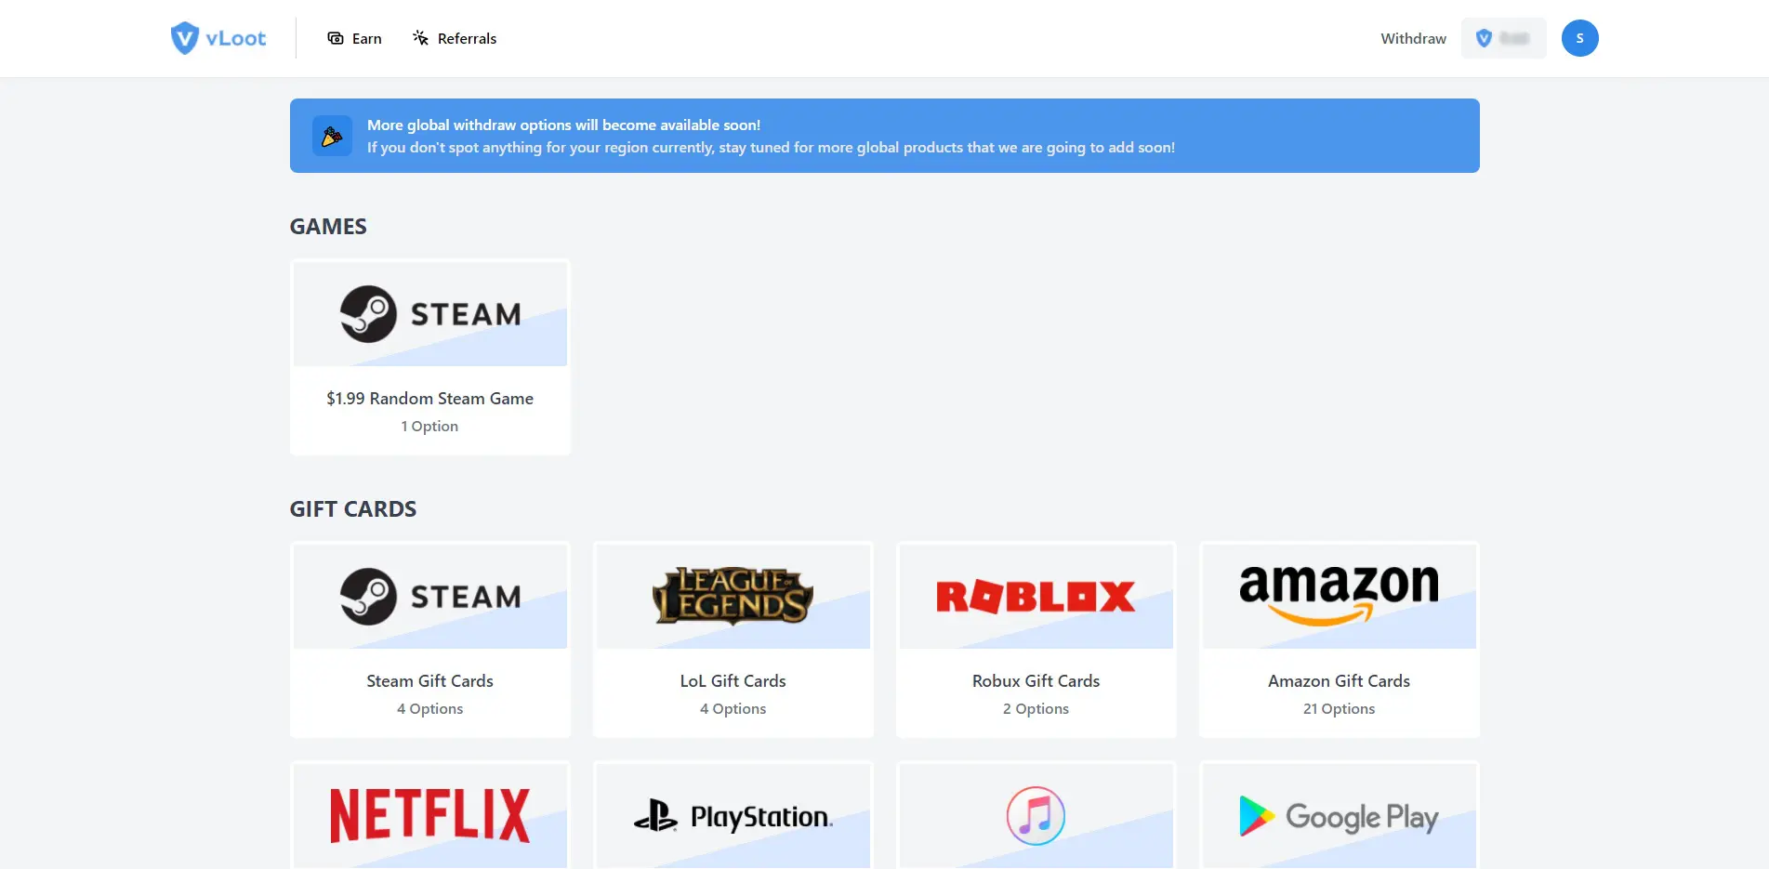The width and height of the screenshot is (1769, 869).
Task: Select the Steam Gift Cards logo
Action: pos(430,597)
